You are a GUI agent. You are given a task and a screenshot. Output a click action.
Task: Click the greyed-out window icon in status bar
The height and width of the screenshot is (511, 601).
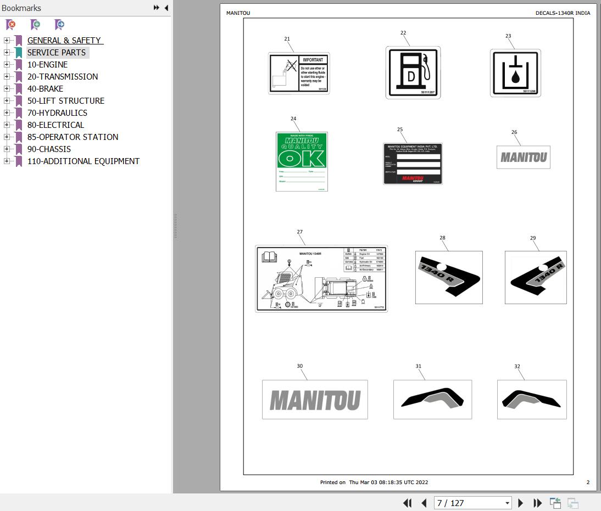click(572, 503)
